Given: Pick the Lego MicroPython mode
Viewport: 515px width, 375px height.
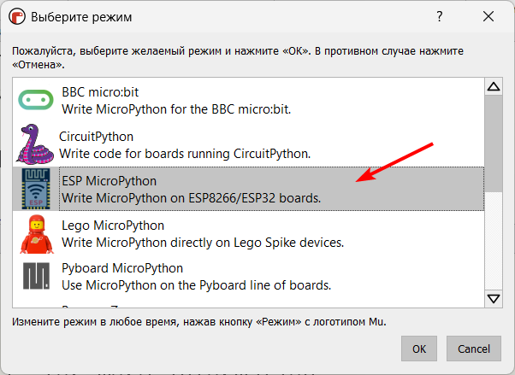Looking at the screenshot, I should pos(248,233).
